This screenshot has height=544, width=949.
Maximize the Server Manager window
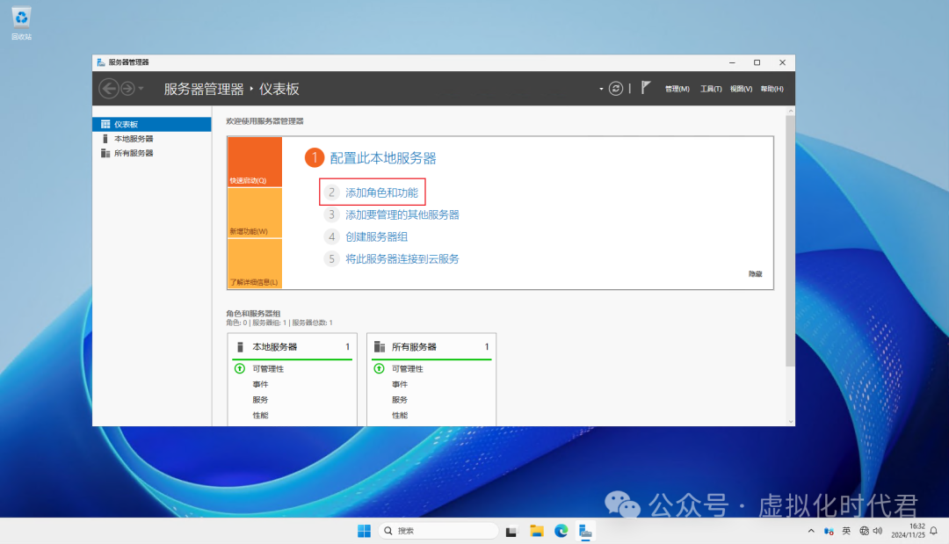[757, 62]
